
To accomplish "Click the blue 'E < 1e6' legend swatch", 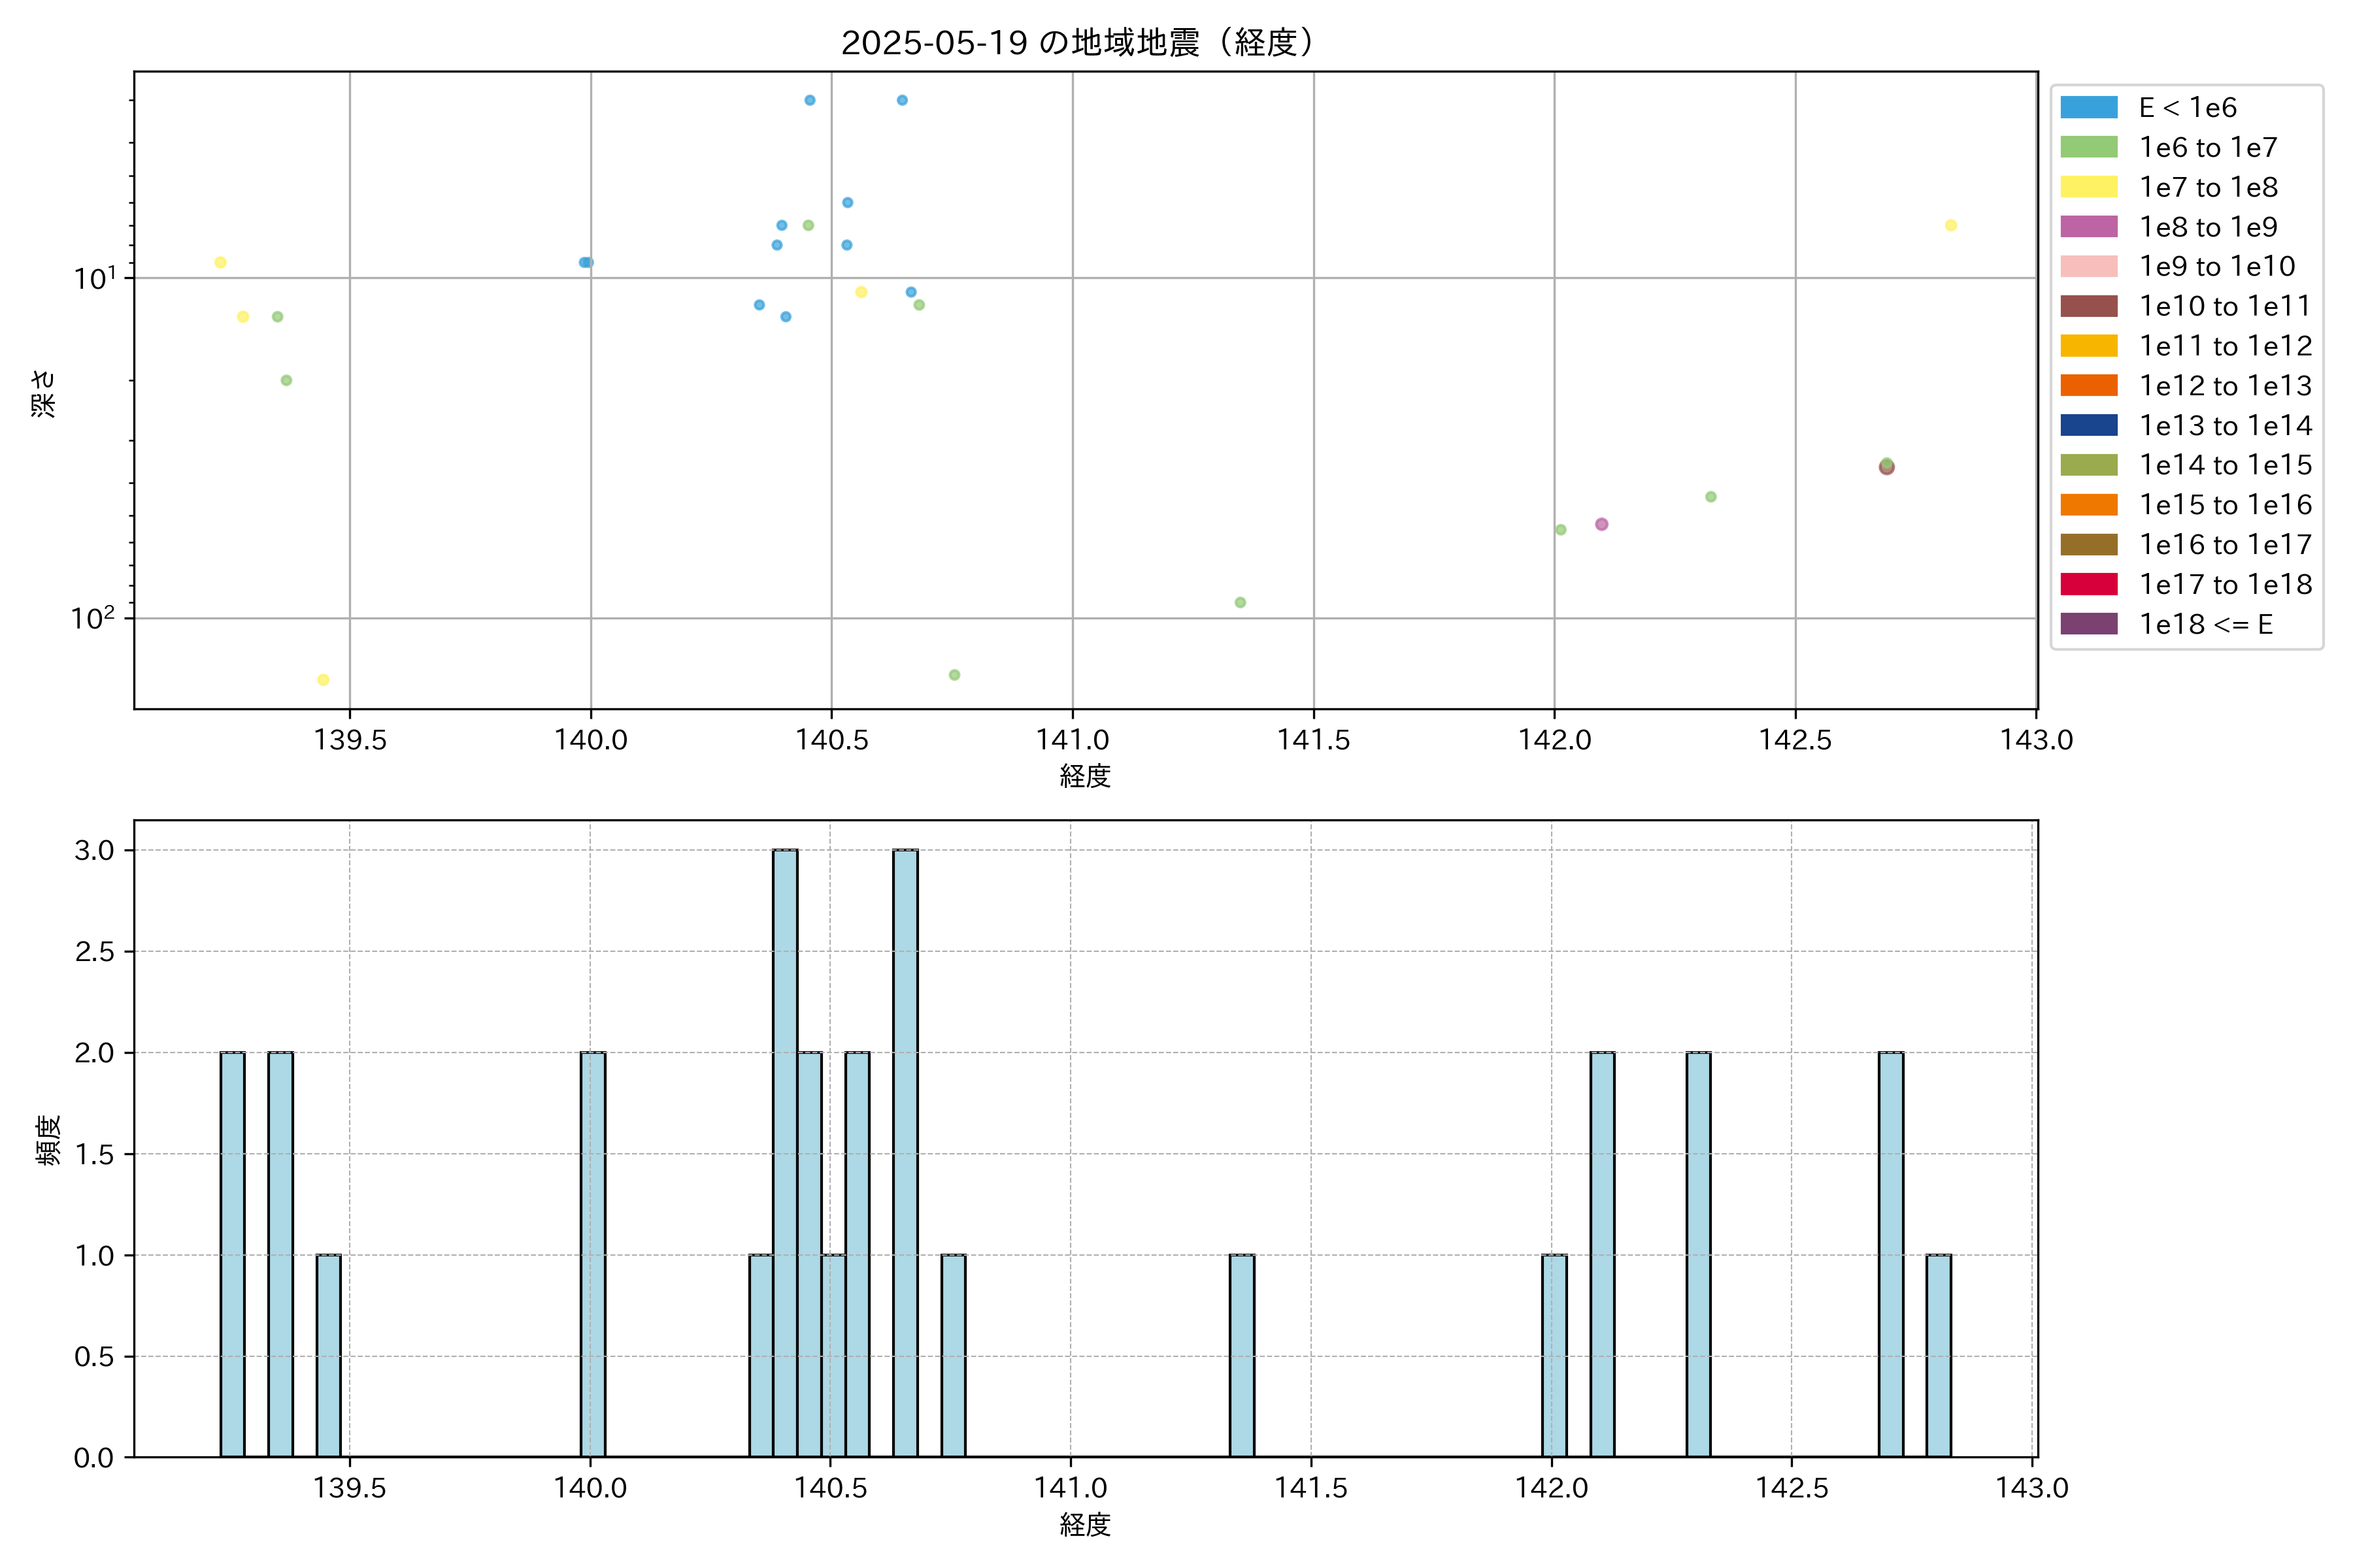I will click(x=2088, y=107).
